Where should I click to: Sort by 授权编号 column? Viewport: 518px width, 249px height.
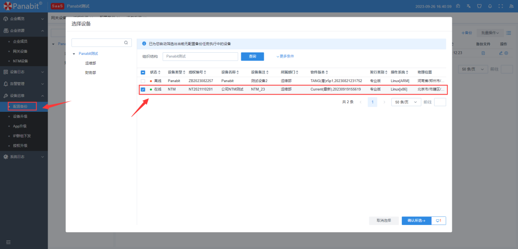click(x=205, y=72)
